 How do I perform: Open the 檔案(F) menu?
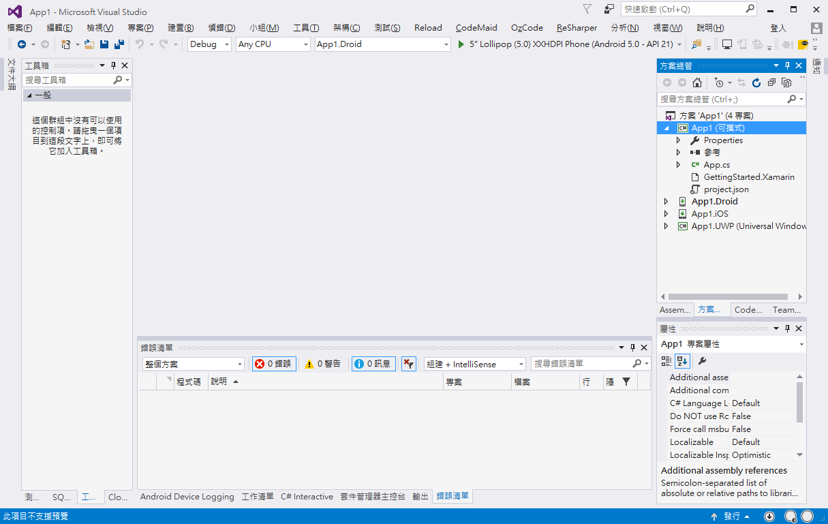(x=20, y=28)
